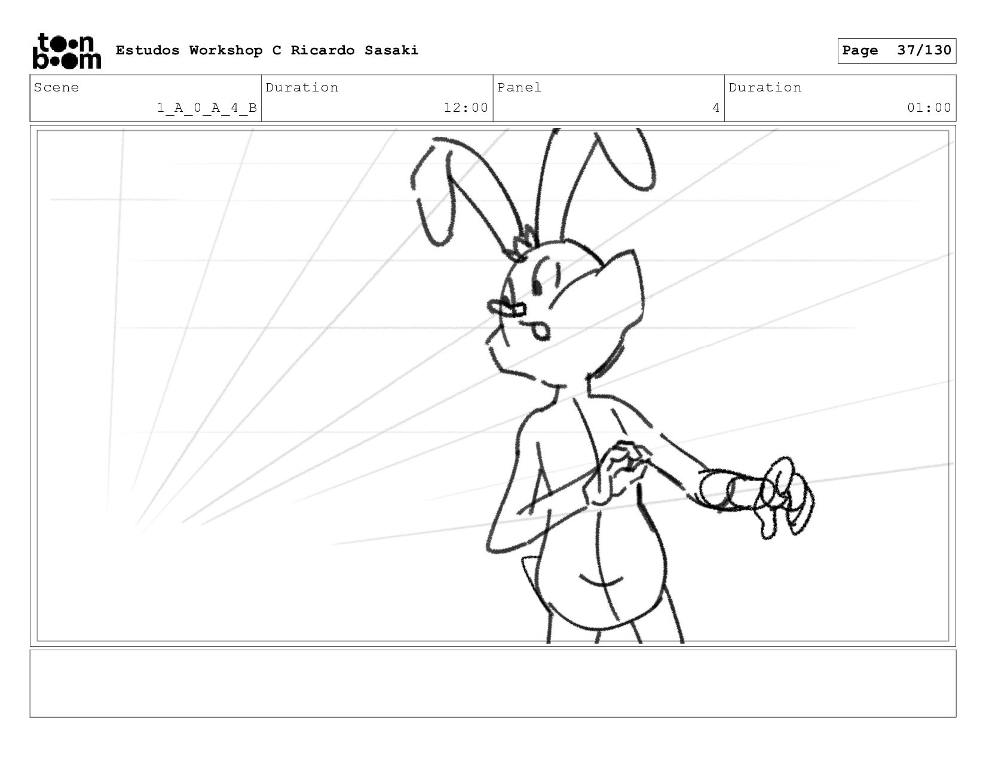Click scene duration value '12:00'
The width and height of the screenshot is (986, 762).
pyautogui.click(x=466, y=108)
